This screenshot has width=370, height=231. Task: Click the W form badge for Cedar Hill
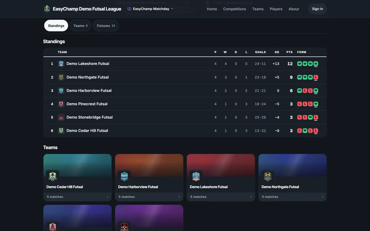(305, 131)
